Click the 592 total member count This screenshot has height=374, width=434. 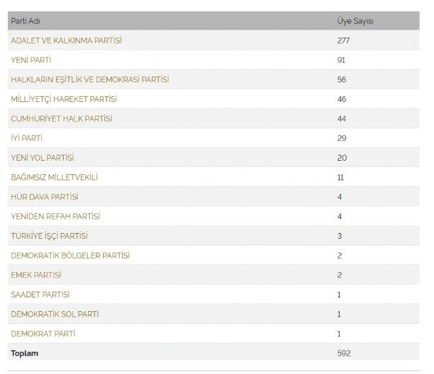click(344, 353)
